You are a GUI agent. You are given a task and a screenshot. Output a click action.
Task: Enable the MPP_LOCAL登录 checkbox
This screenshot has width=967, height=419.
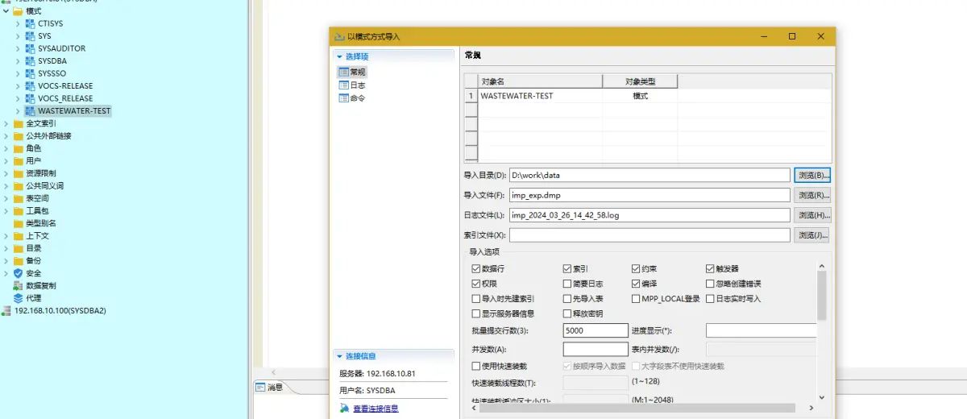point(636,299)
